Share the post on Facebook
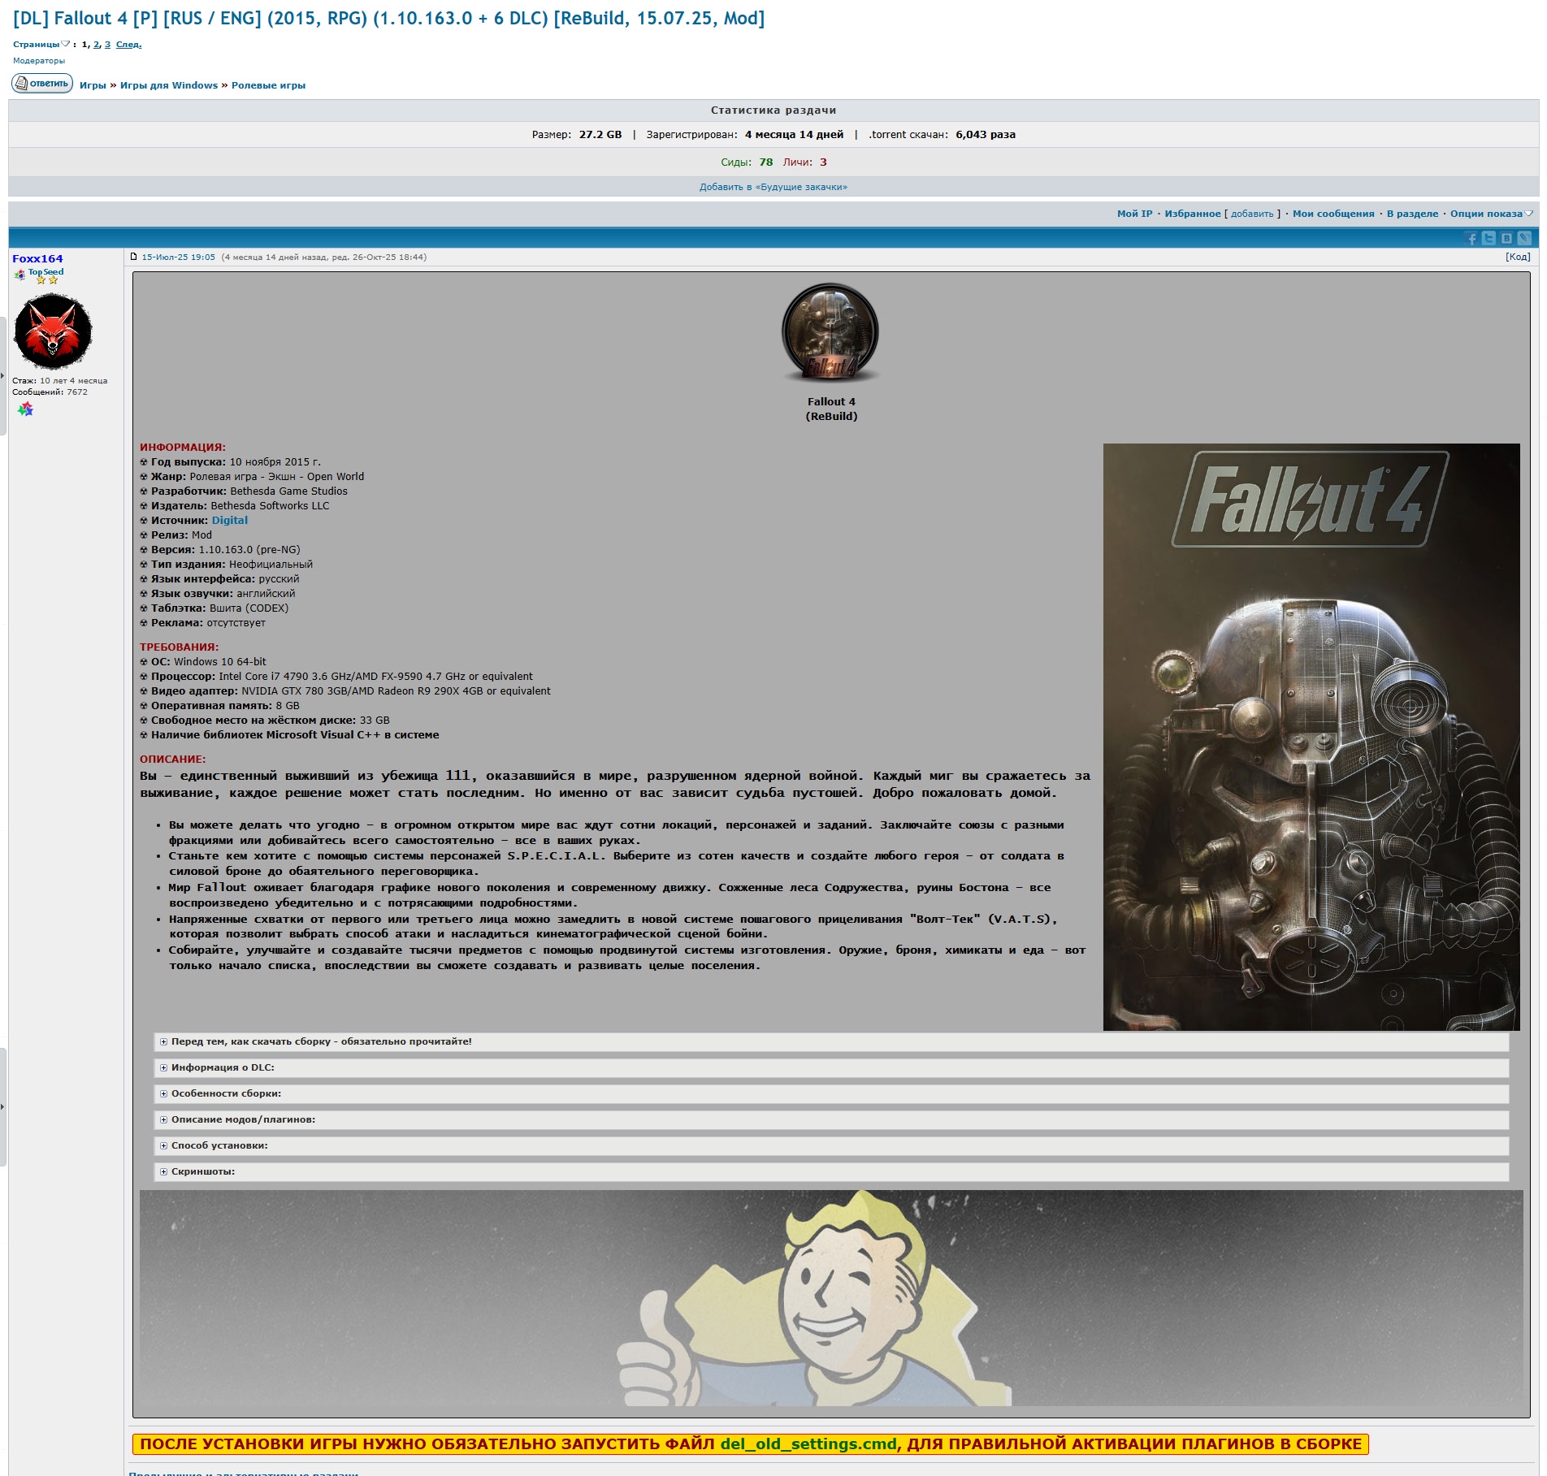This screenshot has height=1476, width=1547. click(x=1471, y=238)
